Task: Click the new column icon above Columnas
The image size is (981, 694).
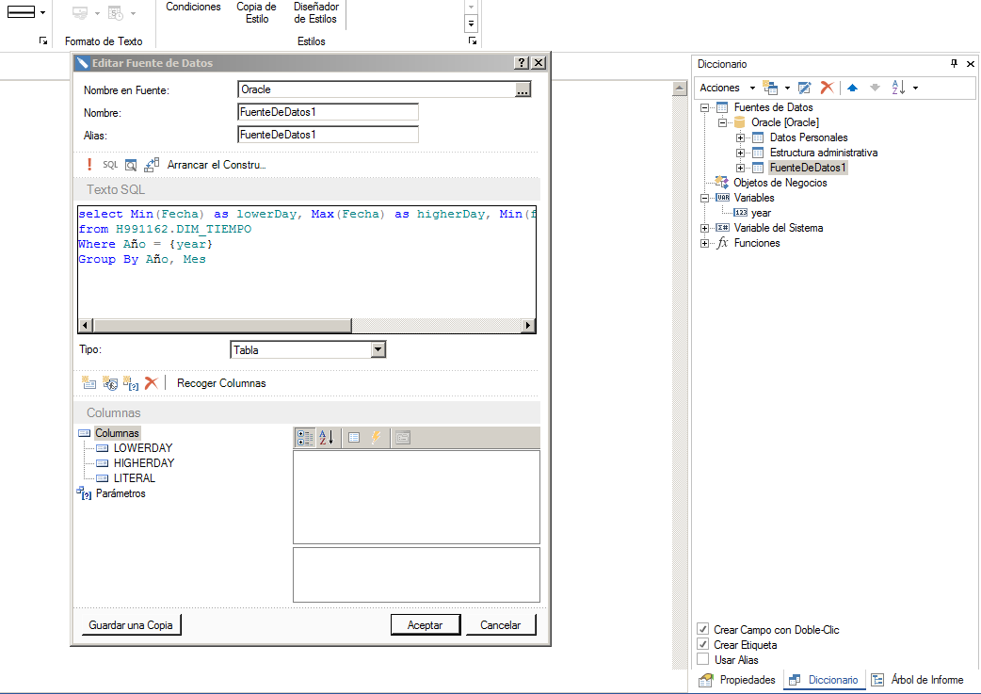Action: tap(88, 383)
